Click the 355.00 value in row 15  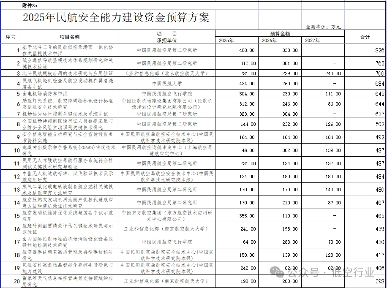(x=237, y=215)
